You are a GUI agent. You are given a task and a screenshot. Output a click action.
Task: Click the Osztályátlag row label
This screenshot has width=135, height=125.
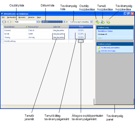(x=10, y=41)
